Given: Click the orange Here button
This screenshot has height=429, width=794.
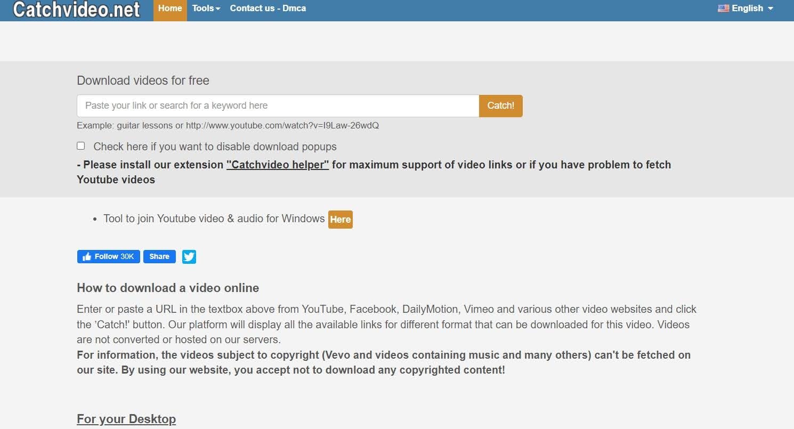Looking at the screenshot, I should click(340, 220).
